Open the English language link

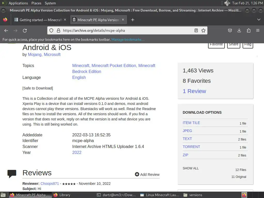(x=79, y=77)
